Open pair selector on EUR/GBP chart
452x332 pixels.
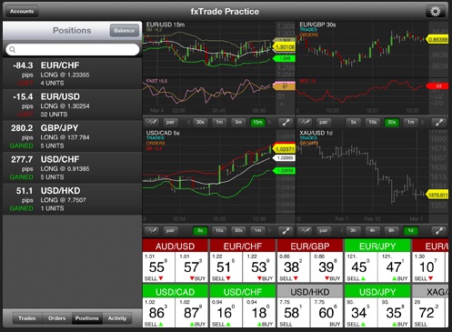(x=324, y=122)
